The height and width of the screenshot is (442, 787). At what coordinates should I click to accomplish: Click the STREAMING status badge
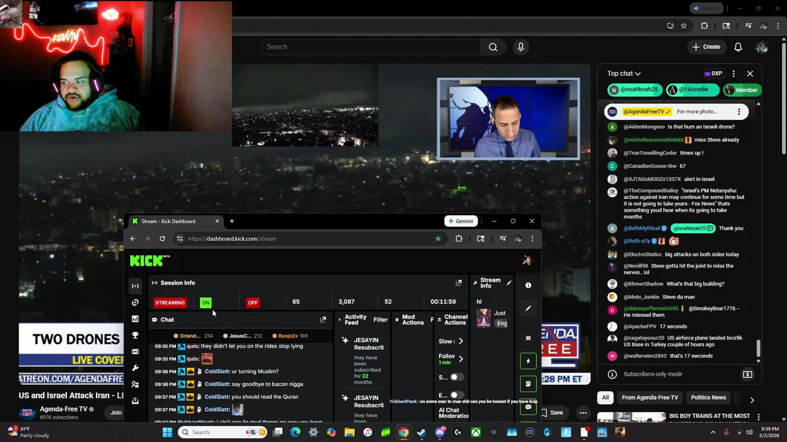click(170, 303)
